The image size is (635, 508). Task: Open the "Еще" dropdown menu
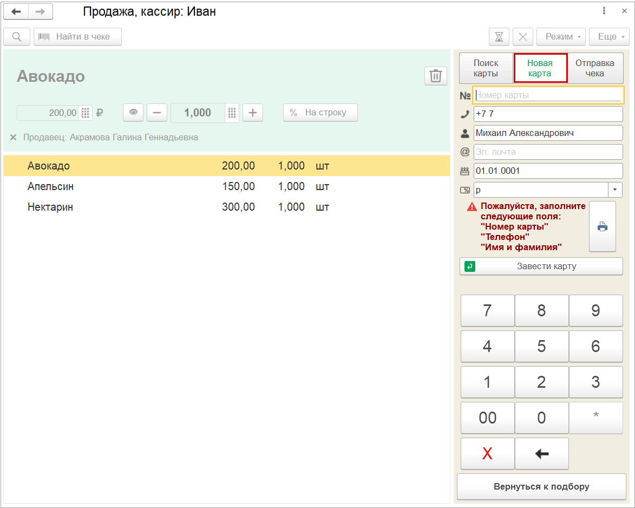pyautogui.click(x=609, y=37)
